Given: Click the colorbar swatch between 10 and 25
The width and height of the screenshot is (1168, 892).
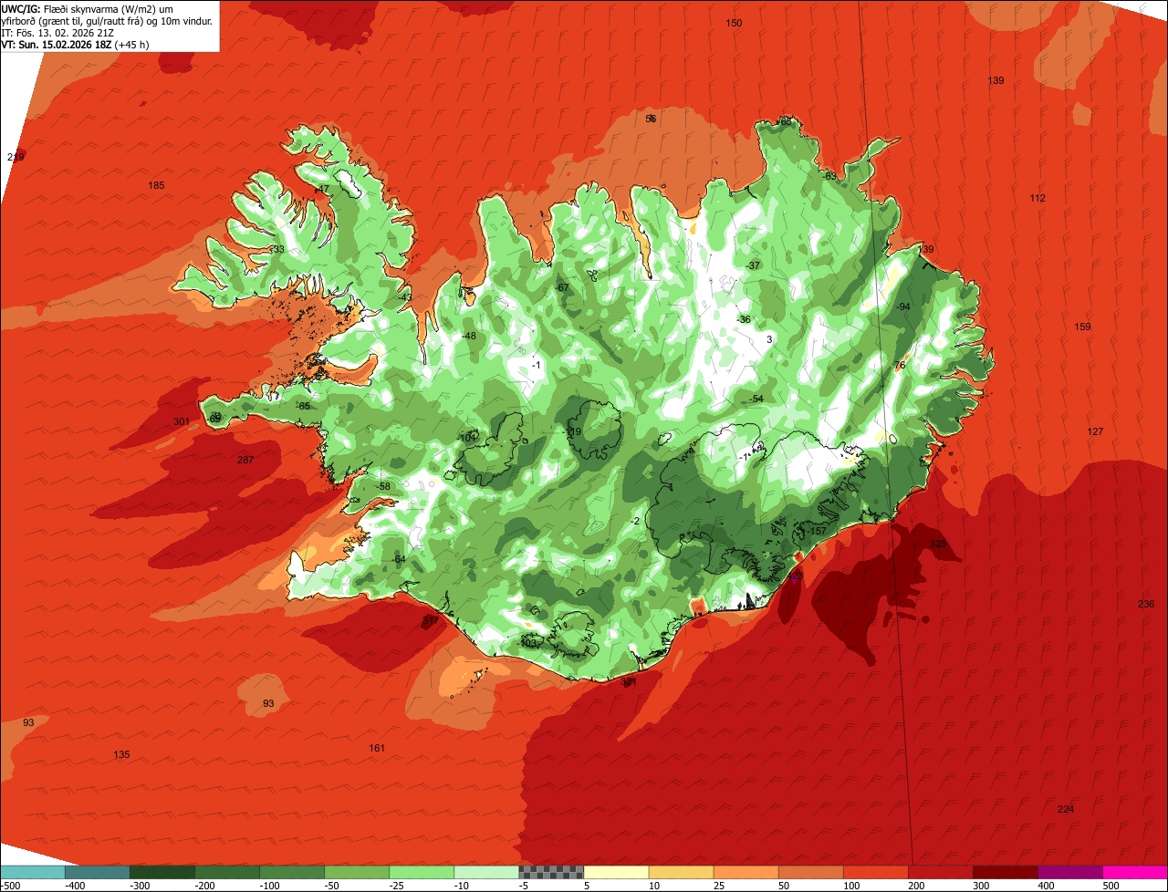Looking at the screenshot, I should pyautogui.click(x=681, y=872).
